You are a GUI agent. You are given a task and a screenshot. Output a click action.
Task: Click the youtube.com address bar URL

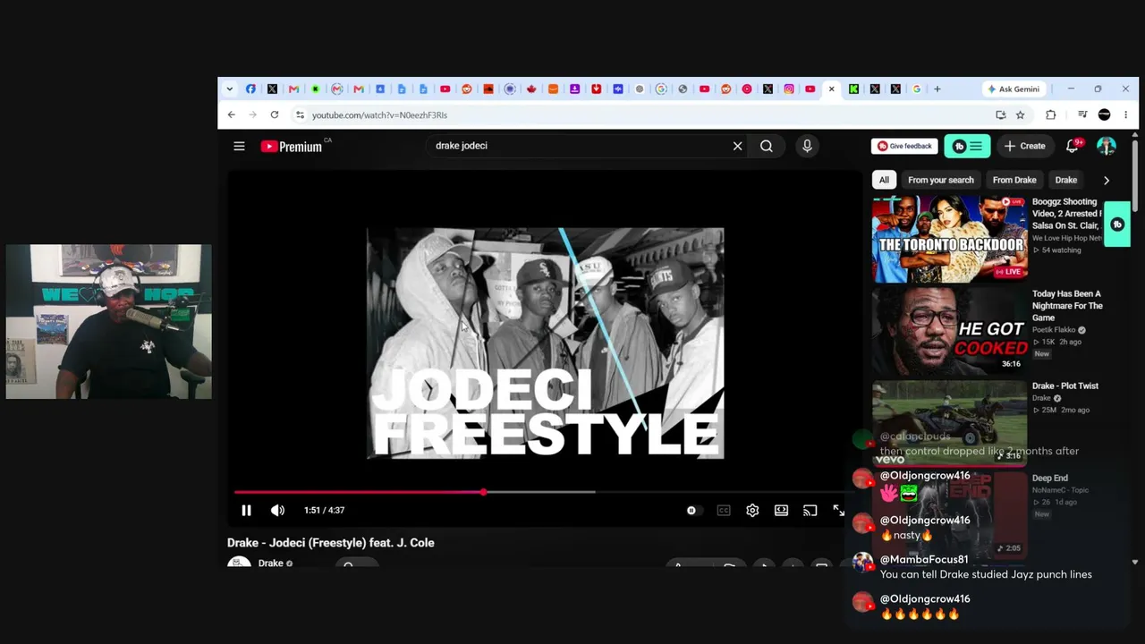pos(379,114)
